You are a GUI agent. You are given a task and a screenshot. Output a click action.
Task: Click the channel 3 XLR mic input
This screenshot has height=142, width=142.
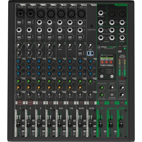(x=41, y=14)
